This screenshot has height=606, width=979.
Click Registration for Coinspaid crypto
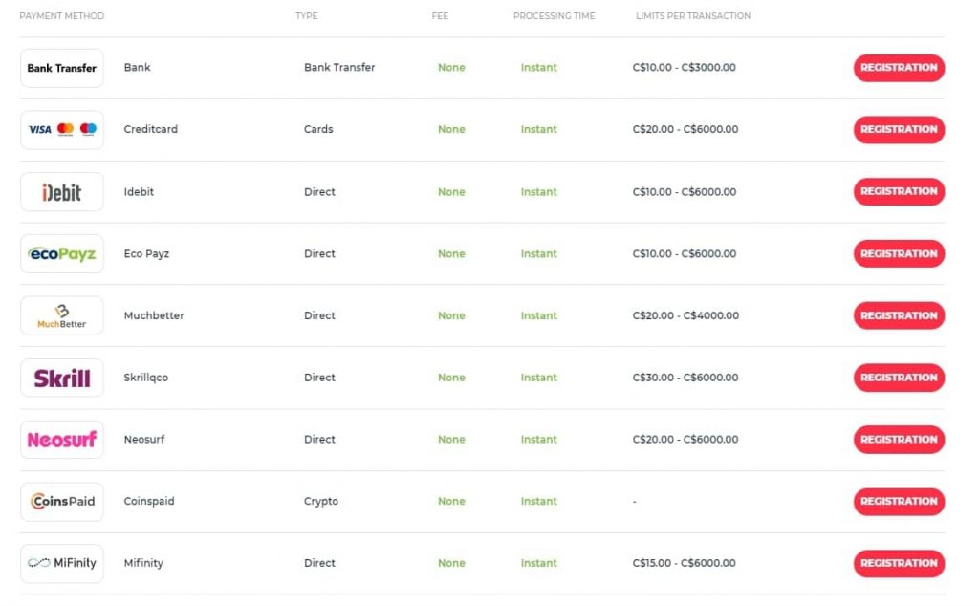(x=899, y=501)
